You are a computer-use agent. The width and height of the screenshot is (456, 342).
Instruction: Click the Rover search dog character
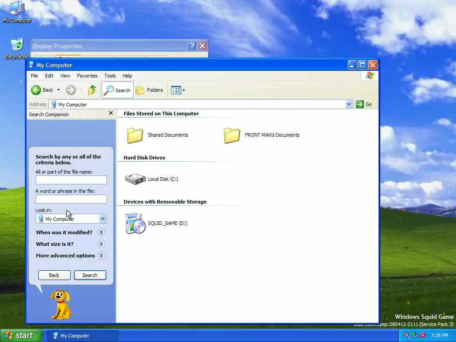click(61, 305)
